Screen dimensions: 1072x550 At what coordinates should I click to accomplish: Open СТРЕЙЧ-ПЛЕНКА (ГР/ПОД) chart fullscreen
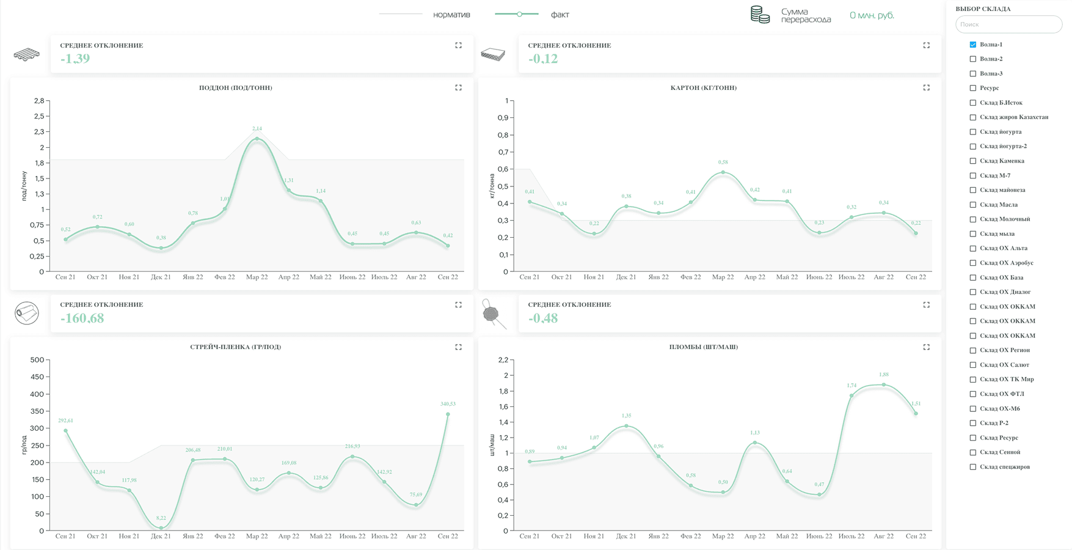(458, 346)
